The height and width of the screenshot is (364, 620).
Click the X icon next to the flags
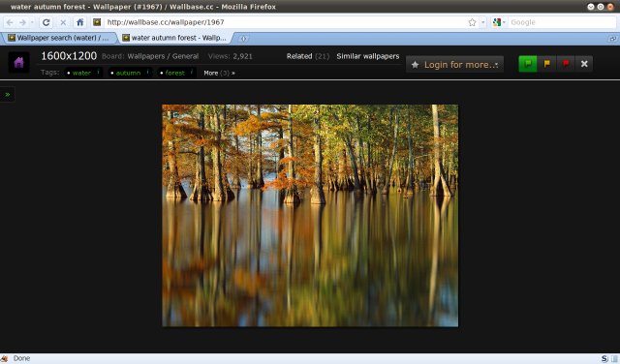click(x=584, y=64)
